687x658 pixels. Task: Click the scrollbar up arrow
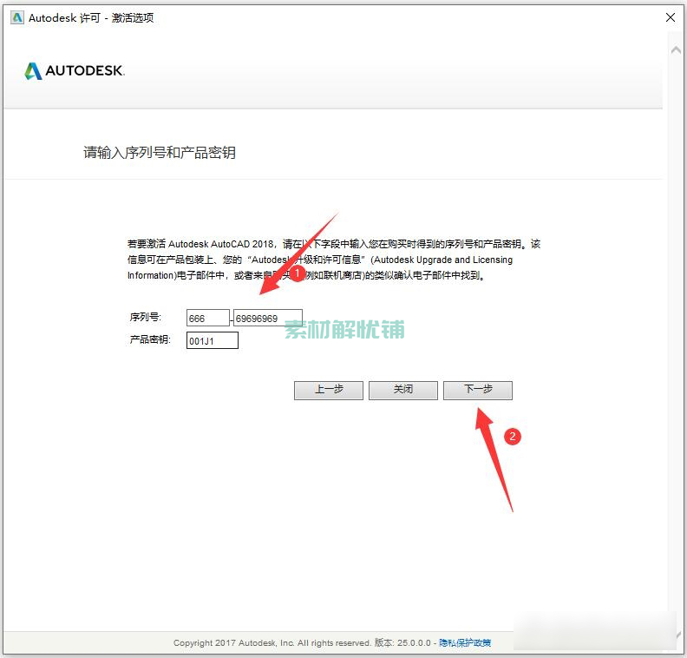point(676,50)
